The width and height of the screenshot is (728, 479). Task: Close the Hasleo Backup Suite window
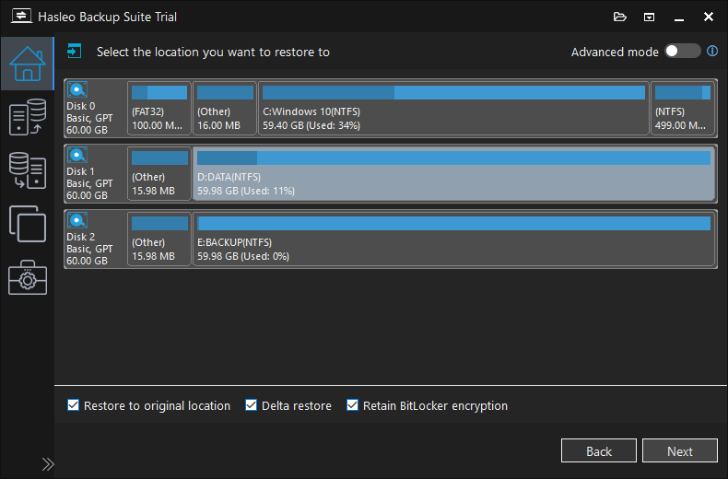click(709, 18)
